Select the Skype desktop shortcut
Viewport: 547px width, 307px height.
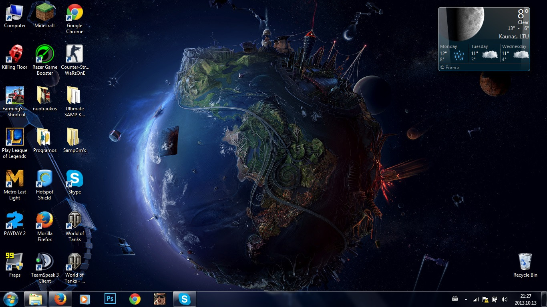tap(74, 183)
